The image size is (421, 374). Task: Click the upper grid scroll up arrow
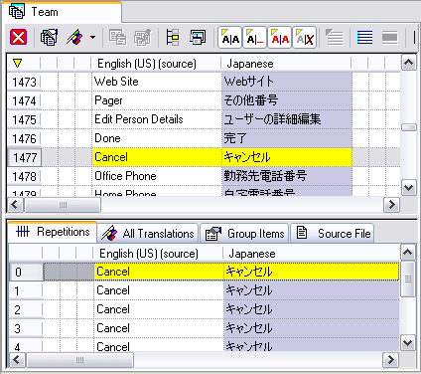pos(409,63)
